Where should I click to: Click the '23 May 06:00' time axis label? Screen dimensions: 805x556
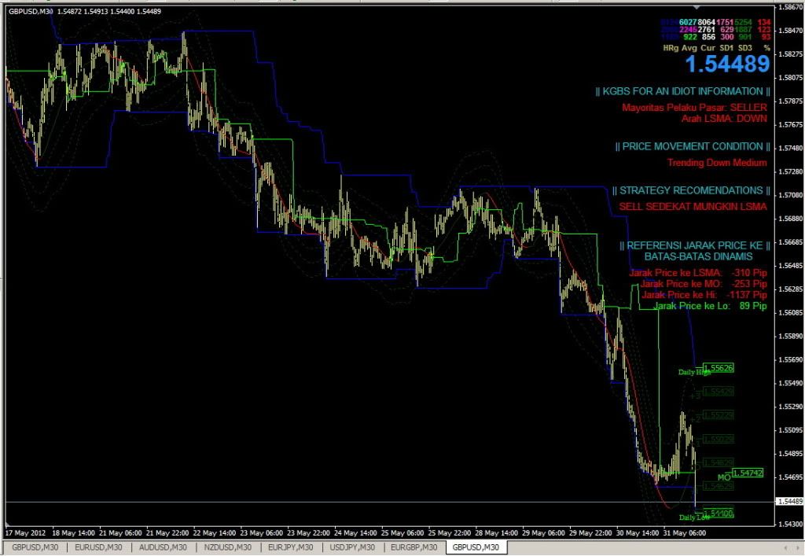261,533
